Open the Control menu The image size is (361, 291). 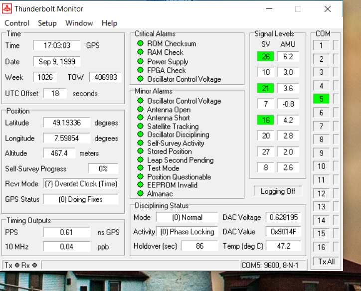(17, 23)
